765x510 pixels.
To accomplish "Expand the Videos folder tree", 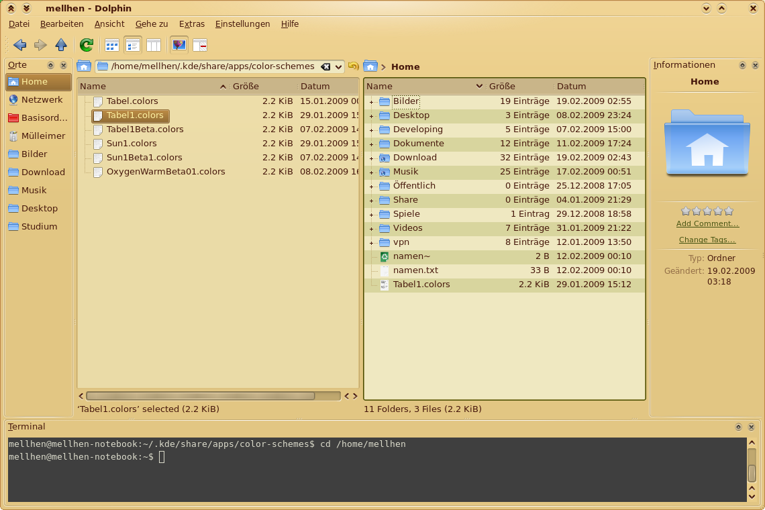I will pyautogui.click(x=371, y=229).
